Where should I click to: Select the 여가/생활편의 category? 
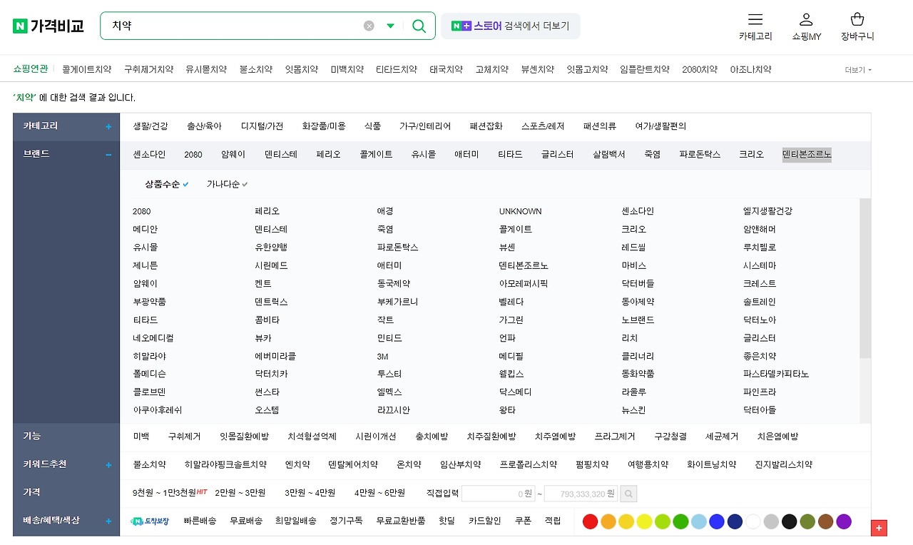coord(660,126)
